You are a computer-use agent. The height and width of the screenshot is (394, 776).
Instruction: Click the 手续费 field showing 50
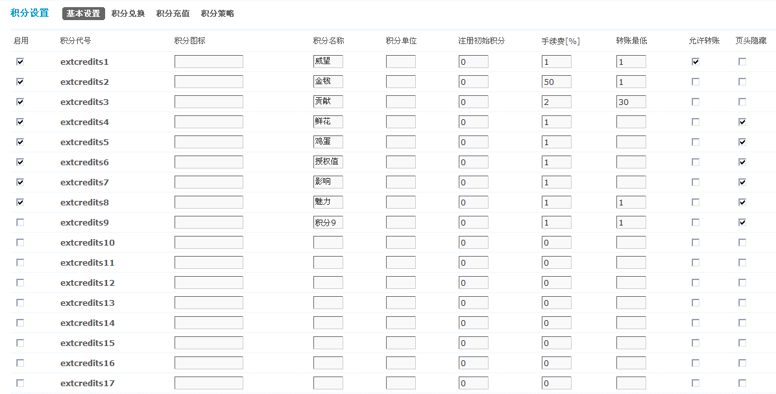tap(556, 81)
